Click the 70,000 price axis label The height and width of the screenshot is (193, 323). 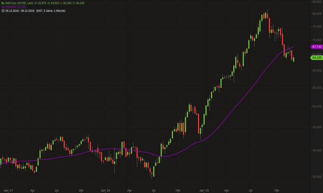pos(317,40)
